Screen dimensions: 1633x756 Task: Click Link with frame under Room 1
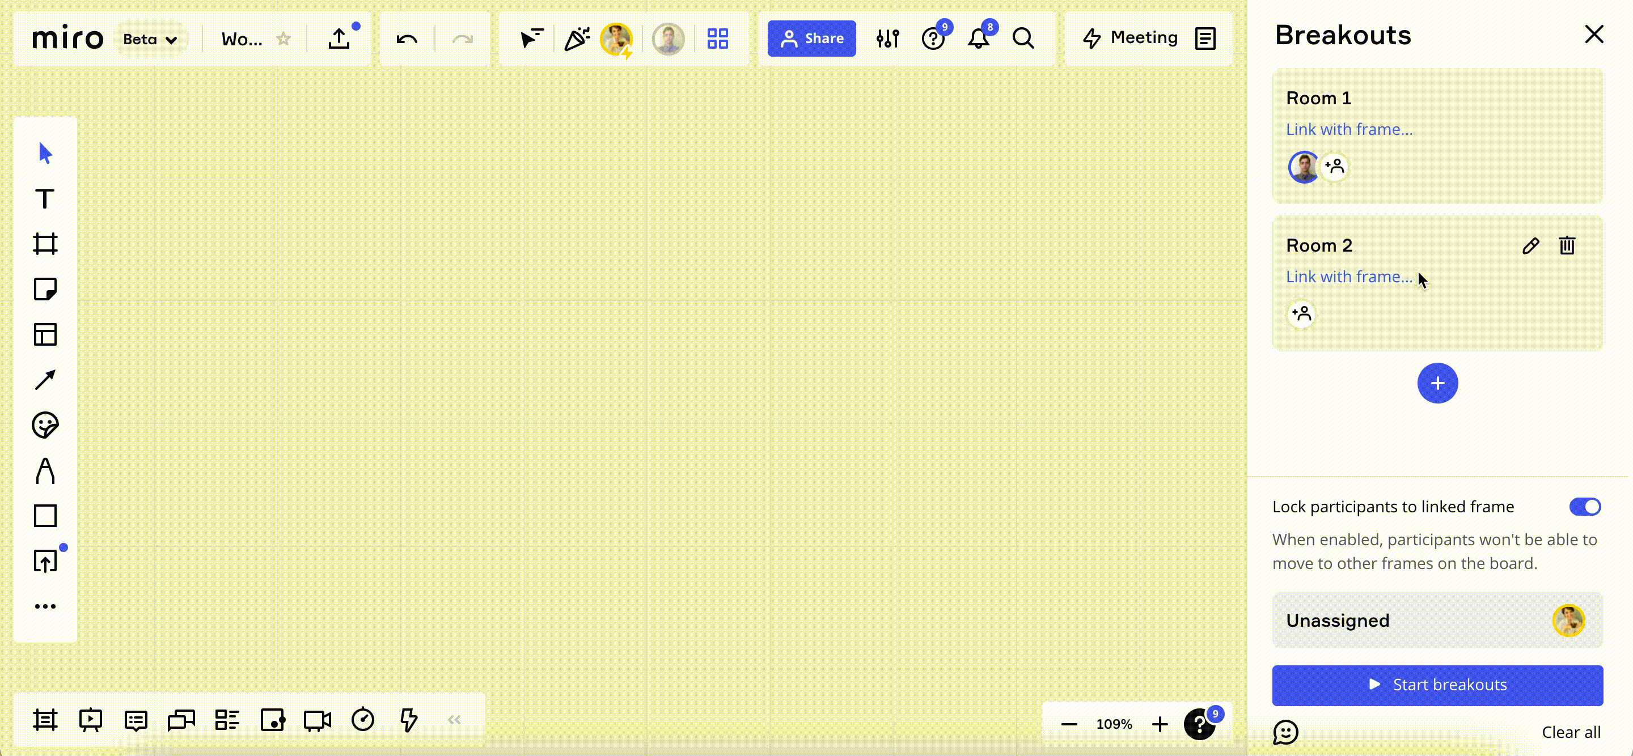click(x=1349, y=129)
